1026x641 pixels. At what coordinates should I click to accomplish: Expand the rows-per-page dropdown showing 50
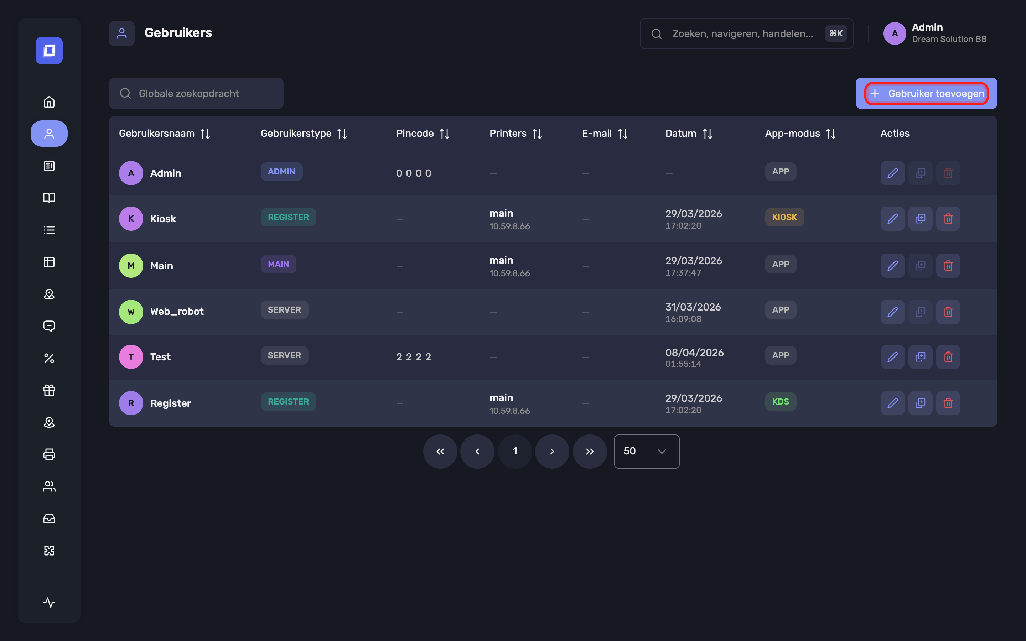[x=647, y=452]
